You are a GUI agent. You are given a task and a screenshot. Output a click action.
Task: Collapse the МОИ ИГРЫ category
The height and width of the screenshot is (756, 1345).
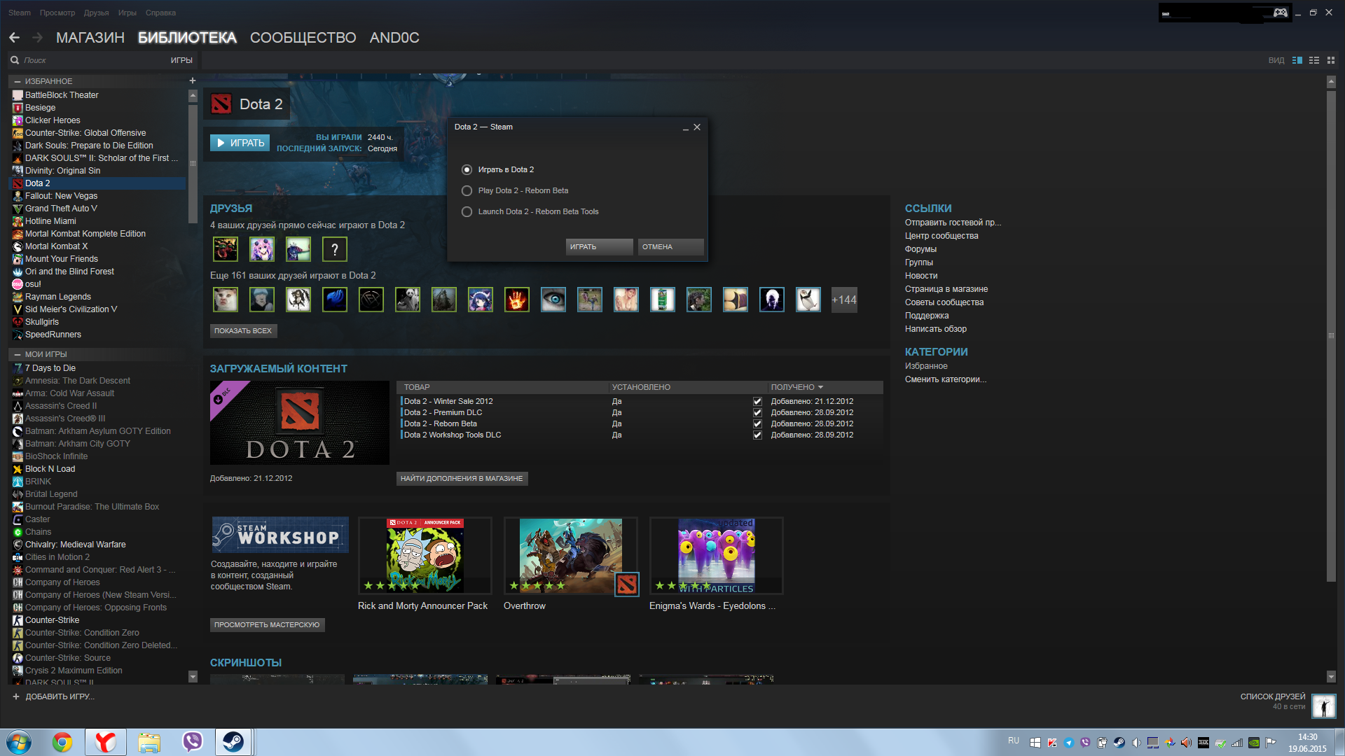[x=18, y=354]
